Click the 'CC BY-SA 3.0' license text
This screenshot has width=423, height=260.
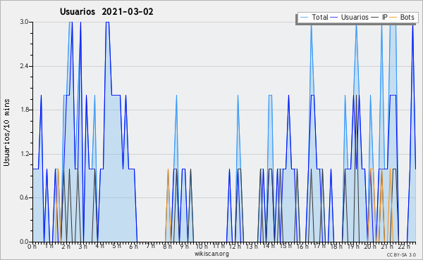[401, 254]
